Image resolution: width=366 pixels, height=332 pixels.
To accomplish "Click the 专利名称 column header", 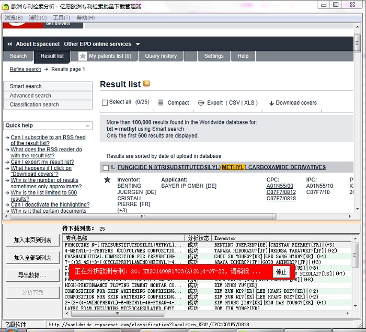I will (x=76, y=238).
